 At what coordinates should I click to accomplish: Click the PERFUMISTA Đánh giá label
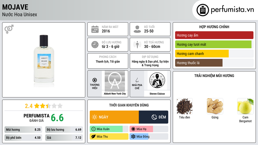(37, 118)
